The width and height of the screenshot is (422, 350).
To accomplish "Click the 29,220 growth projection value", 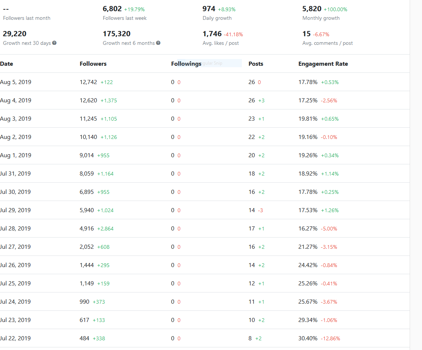I will point(15,34).
